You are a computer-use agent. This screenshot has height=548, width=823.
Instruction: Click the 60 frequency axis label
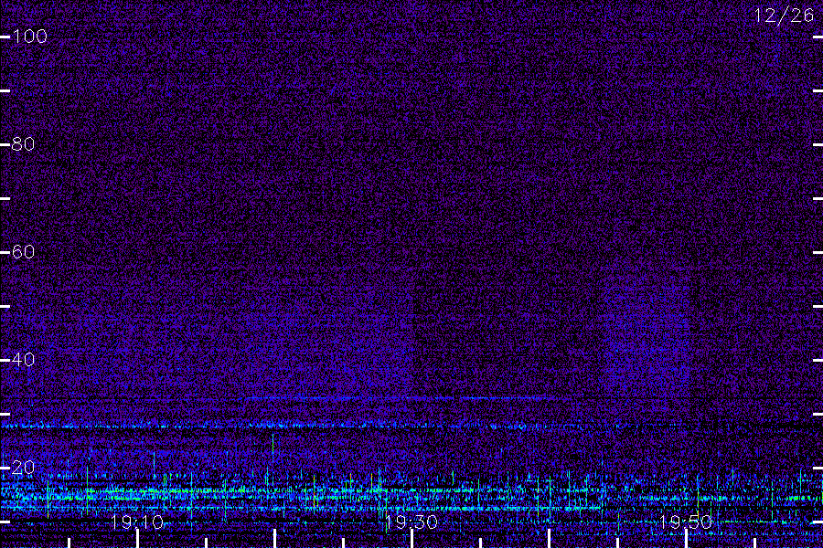coord(23,252)
